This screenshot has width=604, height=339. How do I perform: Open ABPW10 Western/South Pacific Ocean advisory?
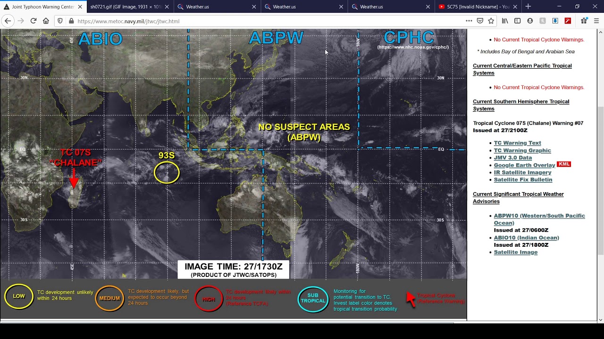click(539, 219)
